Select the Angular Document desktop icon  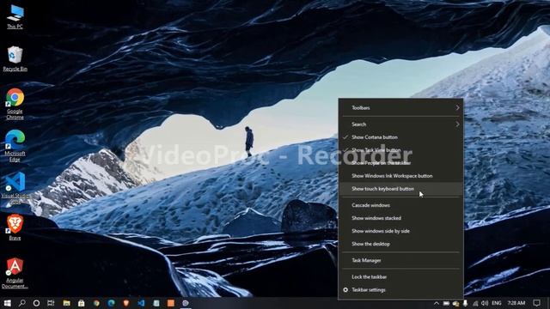15,273
